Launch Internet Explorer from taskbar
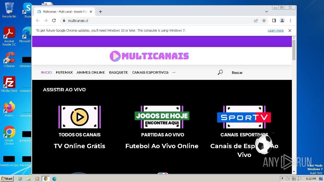This screenshot has width=324, height=182. [x=20, y=179]
